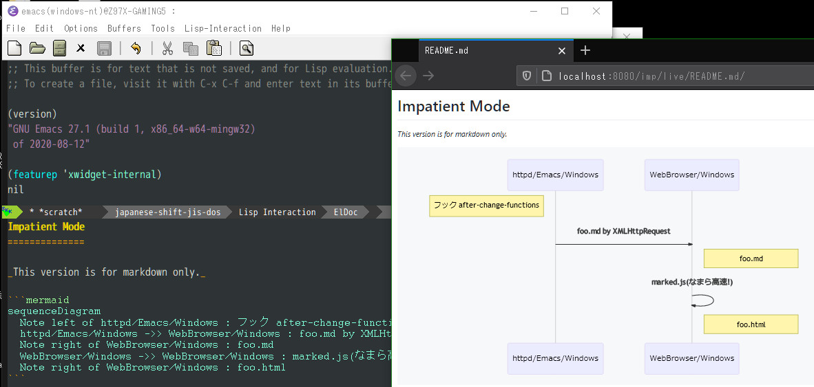Click Lisp Interaction major mode in the mode line

[x=278, y=212]
